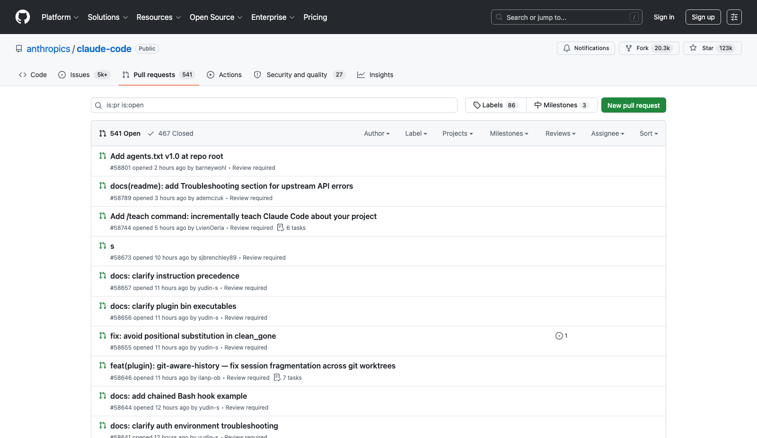The image size is (757, 438).
Task: Click the search magnifier in header search
Action: pyautogui.click(x=499, y=17)
